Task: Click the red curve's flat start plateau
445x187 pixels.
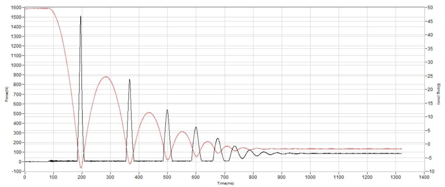Action: click(x=37, y=9)
